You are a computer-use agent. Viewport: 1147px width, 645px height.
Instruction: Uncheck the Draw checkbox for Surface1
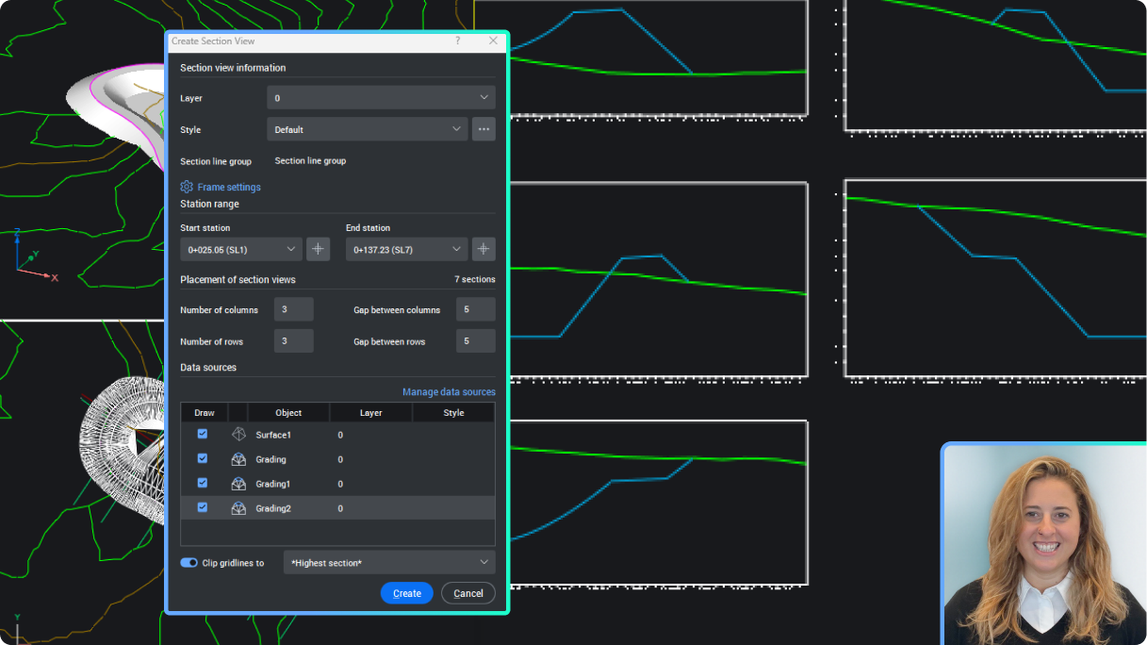[x=202, y=434]
